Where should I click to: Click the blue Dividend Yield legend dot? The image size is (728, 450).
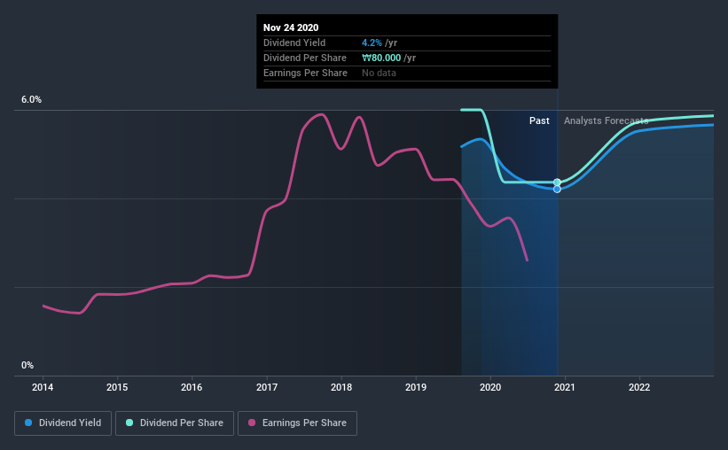coord(28,423)
